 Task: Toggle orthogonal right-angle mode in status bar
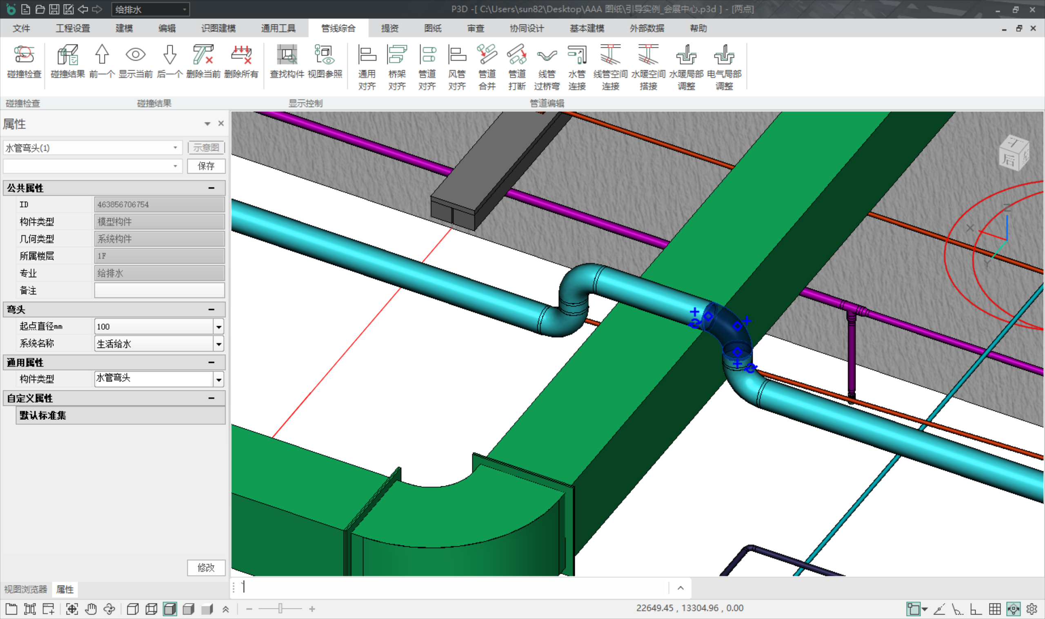pos(976,609)
